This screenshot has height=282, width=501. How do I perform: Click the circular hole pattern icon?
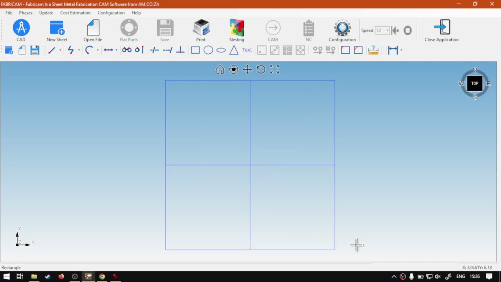300,50
